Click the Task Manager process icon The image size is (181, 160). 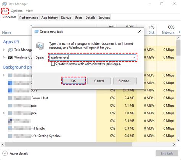coord(10,50)
